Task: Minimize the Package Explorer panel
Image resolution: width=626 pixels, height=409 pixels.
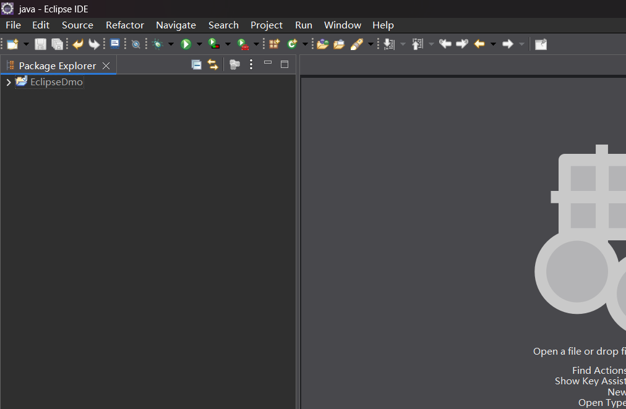Action: [x=268, y=62]
